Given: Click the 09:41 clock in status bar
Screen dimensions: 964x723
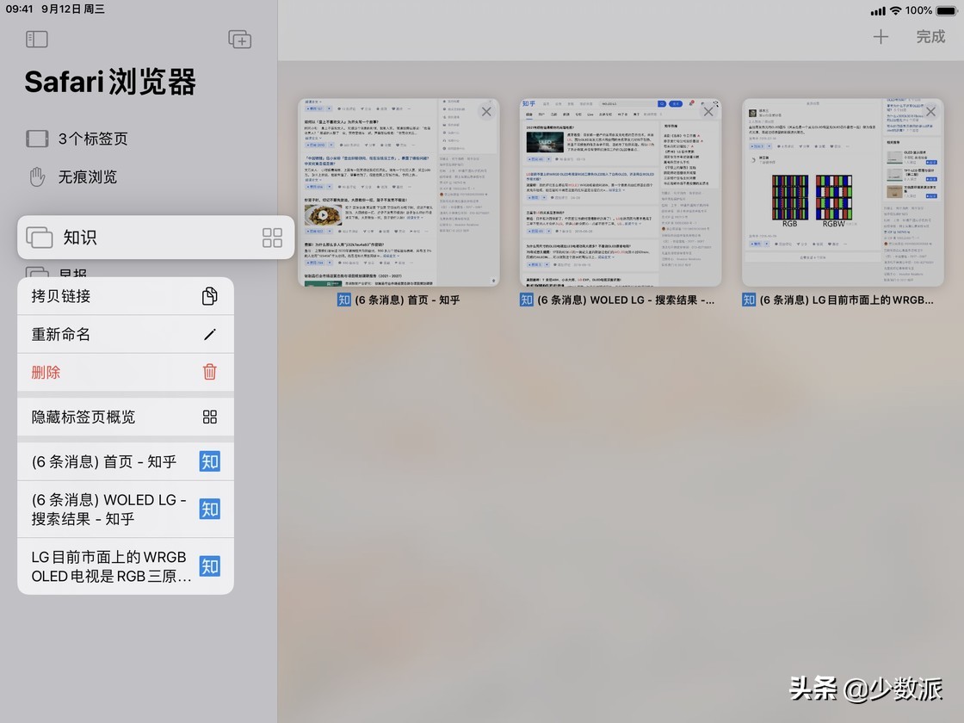Looking at the screenshot, I should (x=19, y=9).
